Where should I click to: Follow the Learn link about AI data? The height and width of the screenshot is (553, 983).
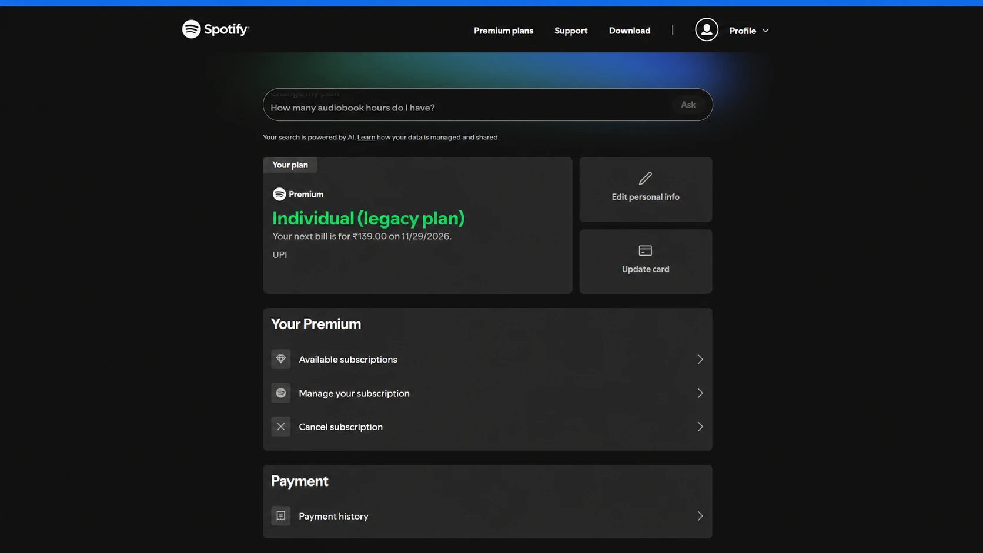[366, 137]
